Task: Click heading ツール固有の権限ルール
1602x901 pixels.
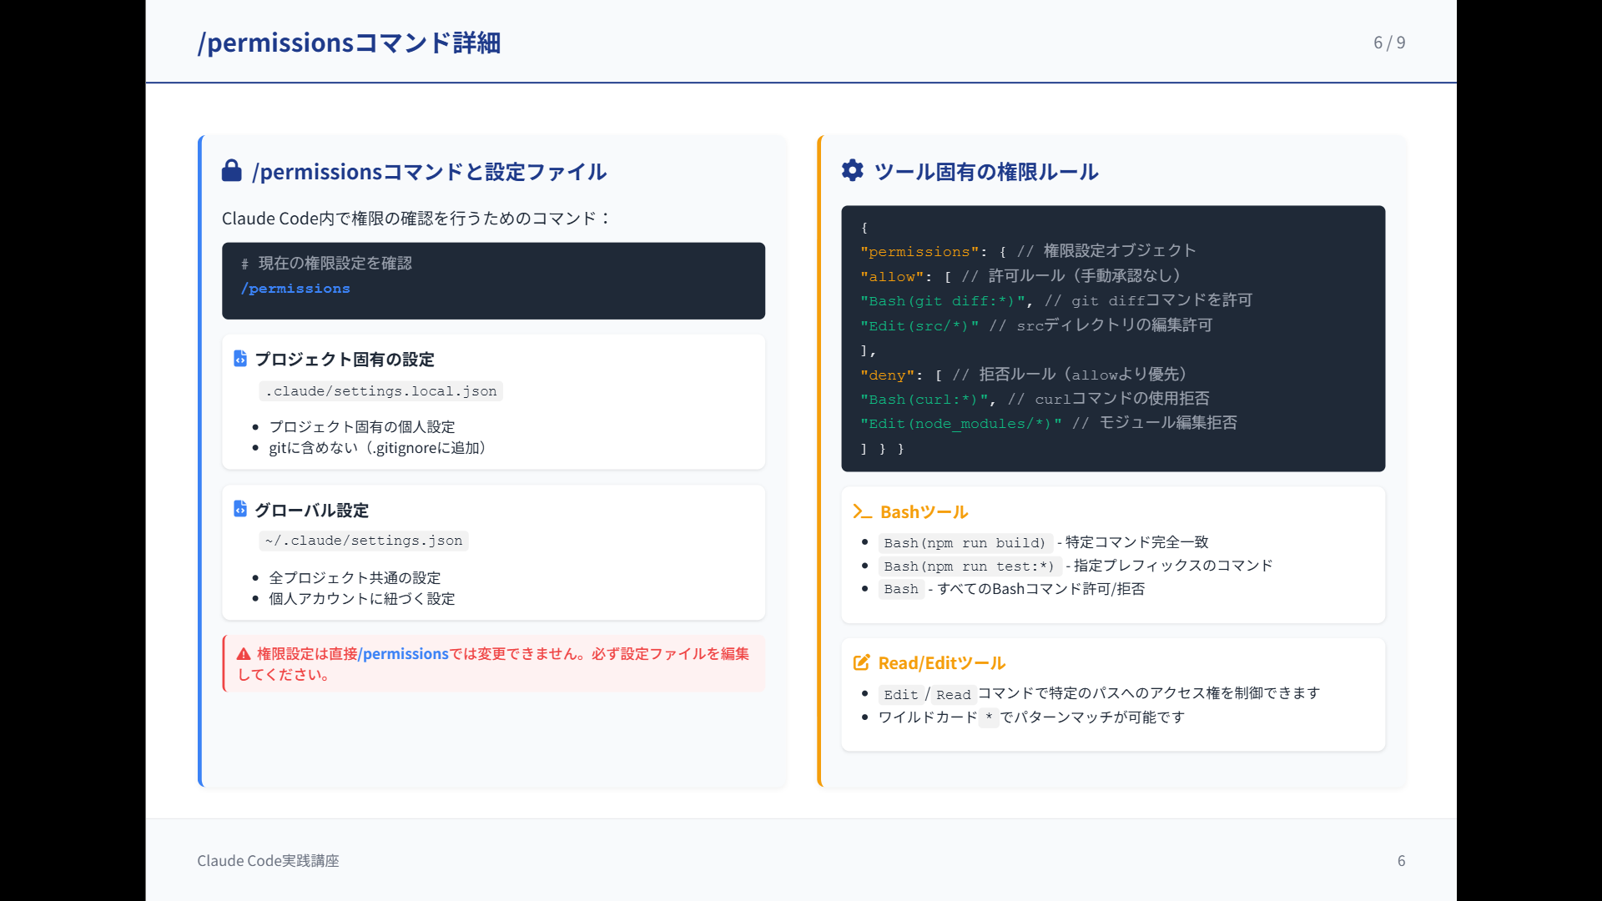Action: click(x=986, y=172)
